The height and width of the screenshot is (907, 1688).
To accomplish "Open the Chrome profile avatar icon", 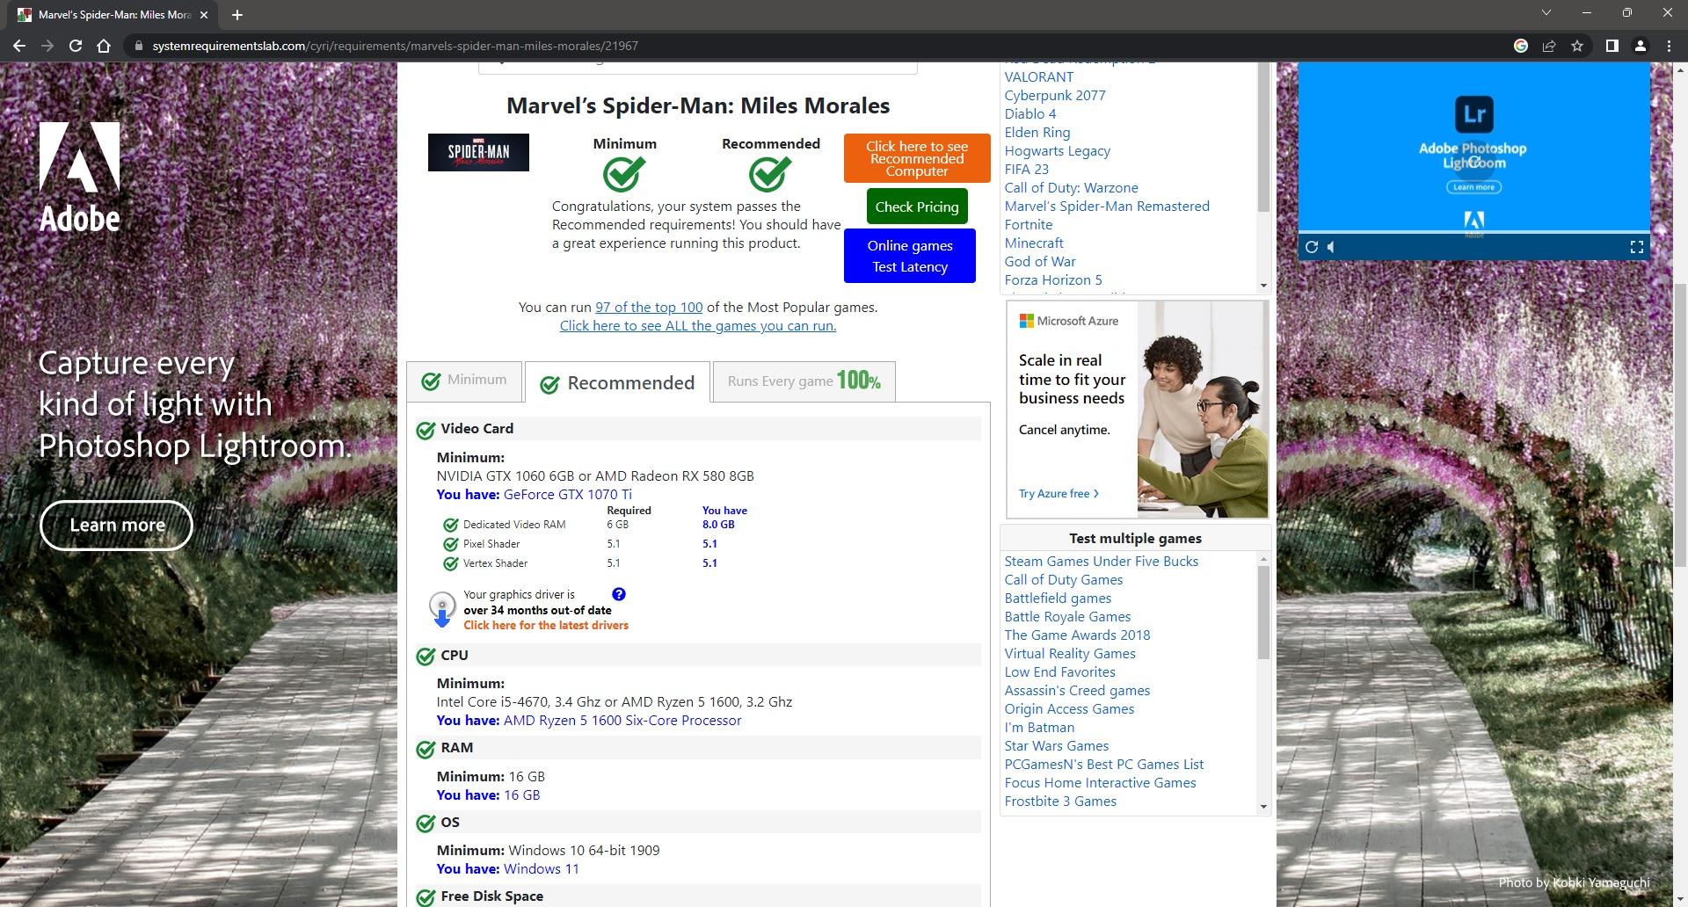I will (x=1640, y=46).
